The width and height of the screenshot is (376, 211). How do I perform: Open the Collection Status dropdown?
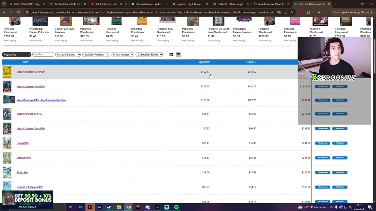tap(149, 55)
